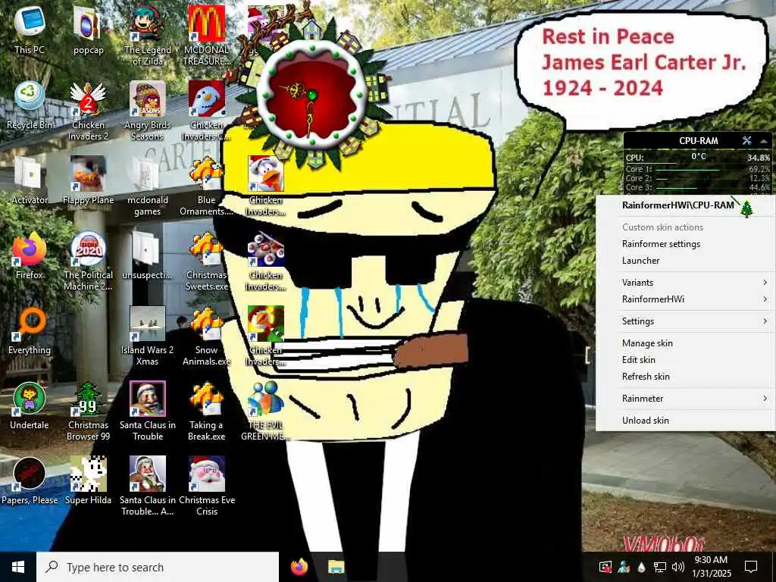This screenshot has height=582, width=776.
Task: Open the popcap desktop shortcut
Action: point(88,30)
